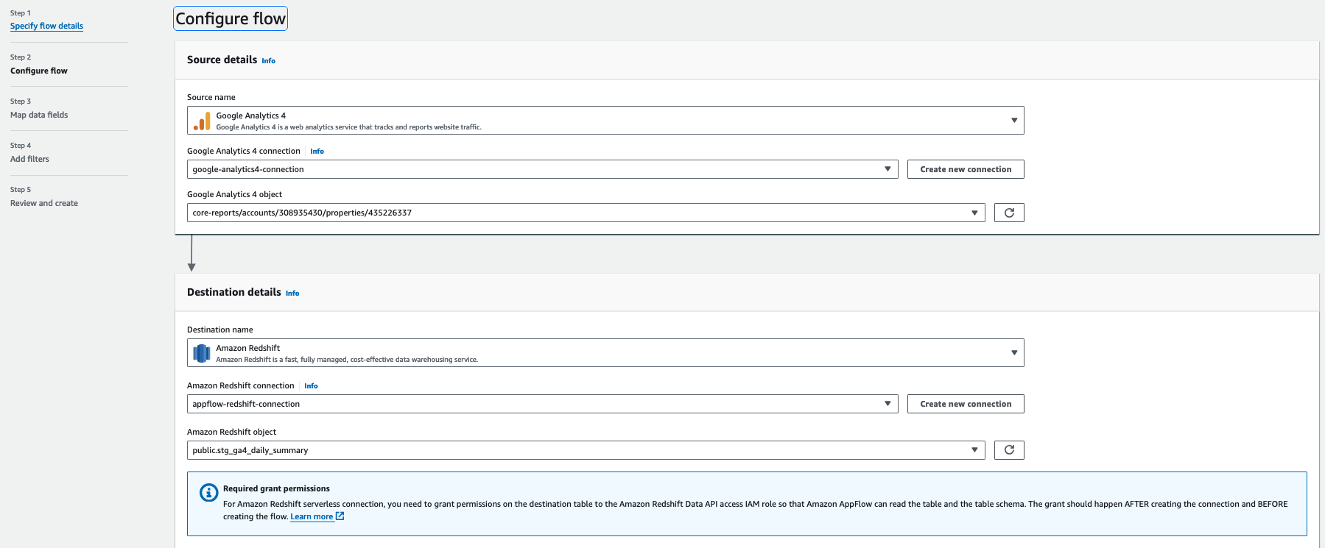Select the Configure flow step

coord(39,71)
